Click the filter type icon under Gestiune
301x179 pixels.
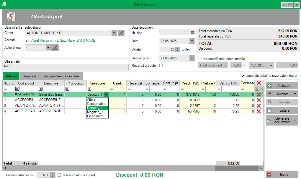[x=89, y=89]
